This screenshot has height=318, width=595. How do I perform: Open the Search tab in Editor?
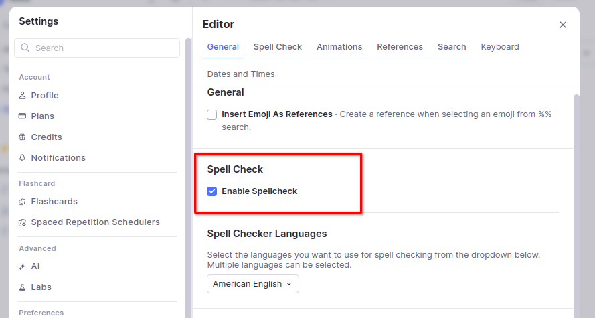point(452,47)
